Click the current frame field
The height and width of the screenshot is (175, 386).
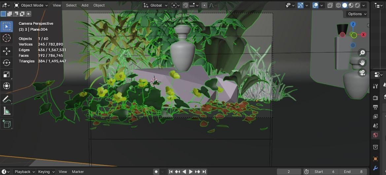coord(289,172)
